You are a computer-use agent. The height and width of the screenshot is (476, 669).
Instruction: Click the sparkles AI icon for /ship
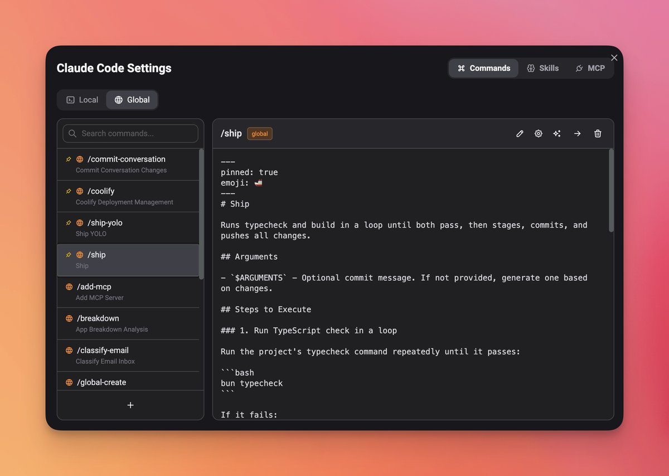pyautogui.click(x=557, y=134)
